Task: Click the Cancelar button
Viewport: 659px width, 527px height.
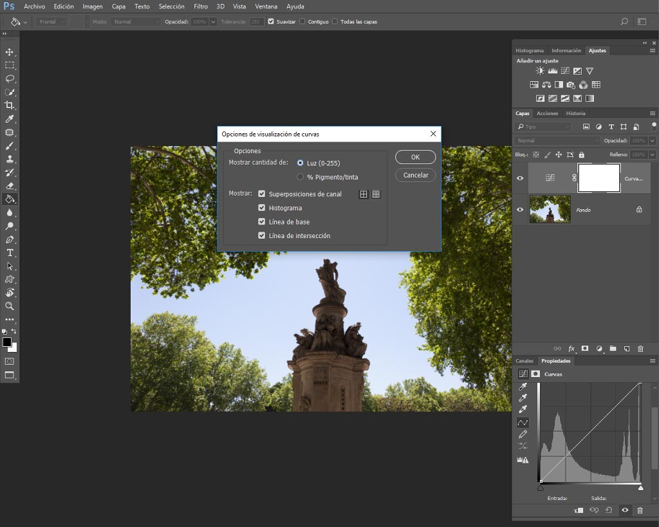Action: [415, 175]
